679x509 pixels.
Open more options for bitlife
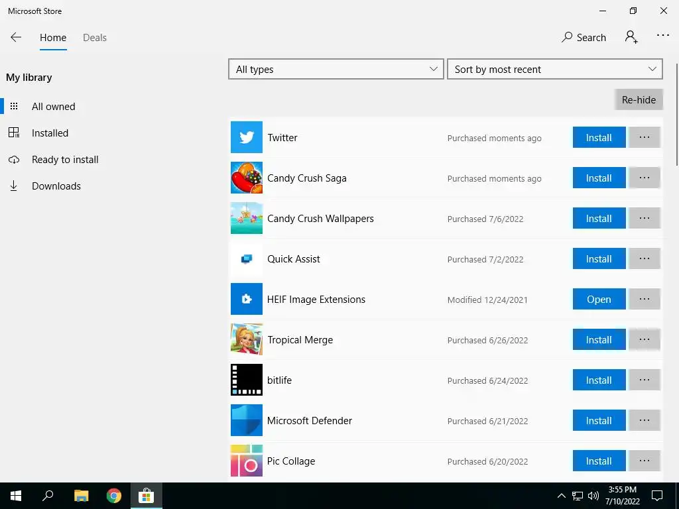click(x=645, y=380)
